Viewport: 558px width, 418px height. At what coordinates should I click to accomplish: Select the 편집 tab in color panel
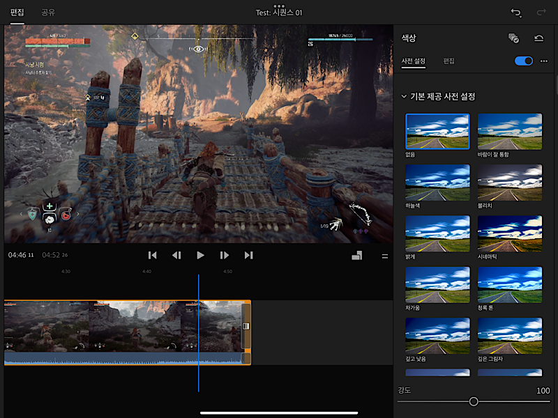pos(448,61)
